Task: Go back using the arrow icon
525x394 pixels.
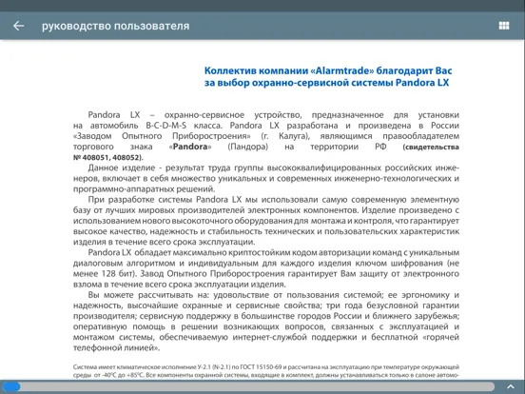Action: click(18, 26)
